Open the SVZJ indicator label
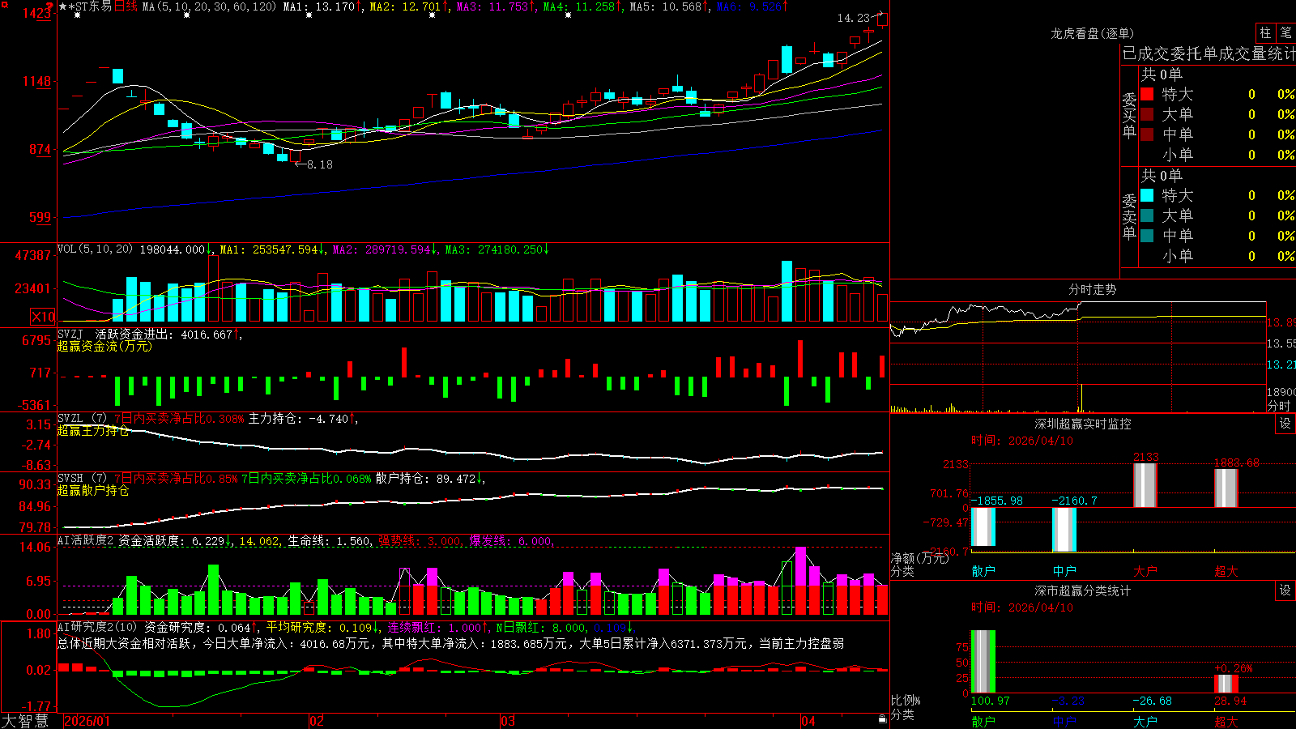The width and height of the screenshot is (1296, 729). pyautogui.click(x=70, y=335)
